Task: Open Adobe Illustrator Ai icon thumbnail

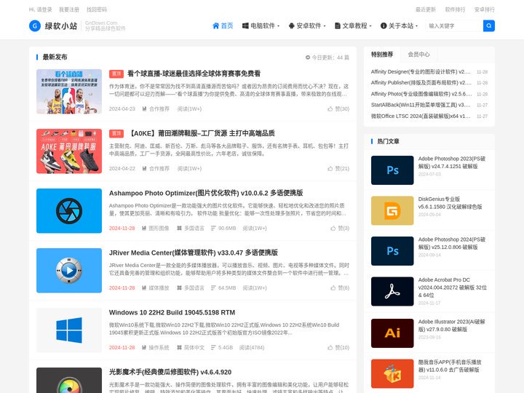Action: [392, 333]
